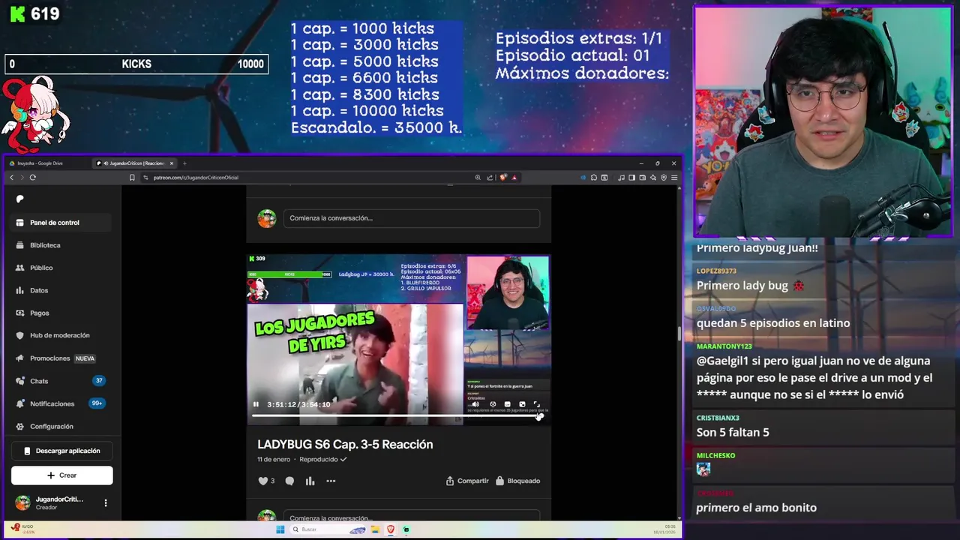Open browser zoom magnifier icon
The image size is (960, 540).
click(478, 178)
